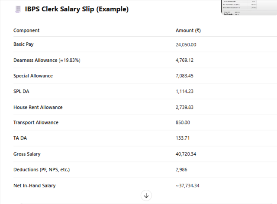This screenshot has width=277, height=204.
Task: Click the Dearness Allowance amount 4,769.12
Action: pos(184,60)
